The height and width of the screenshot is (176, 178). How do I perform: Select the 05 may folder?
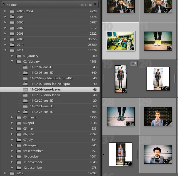(x=50, y=129)
